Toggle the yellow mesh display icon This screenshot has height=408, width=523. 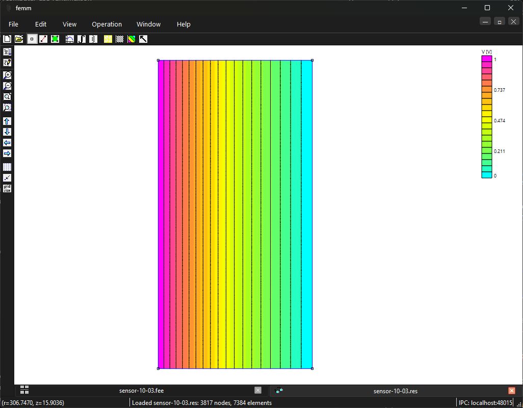pos(108,39)
